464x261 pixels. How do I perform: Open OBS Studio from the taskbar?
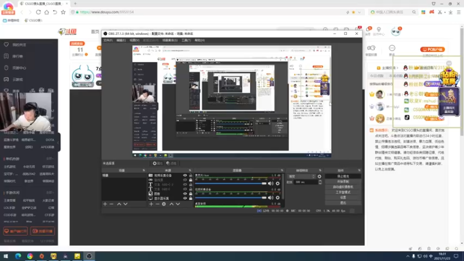[89, 256]
